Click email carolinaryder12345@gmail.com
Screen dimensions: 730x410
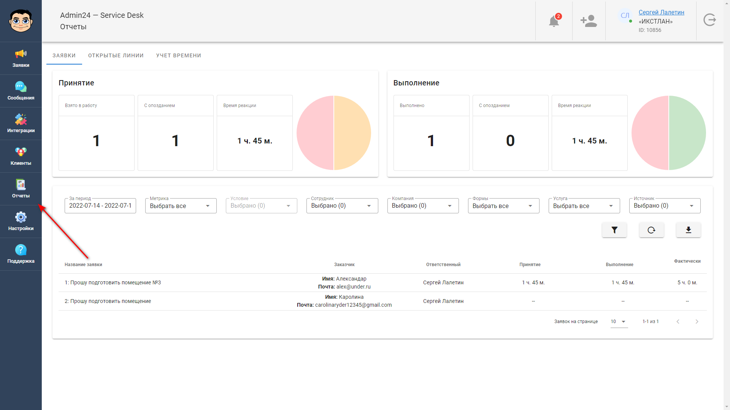point(353,305)
